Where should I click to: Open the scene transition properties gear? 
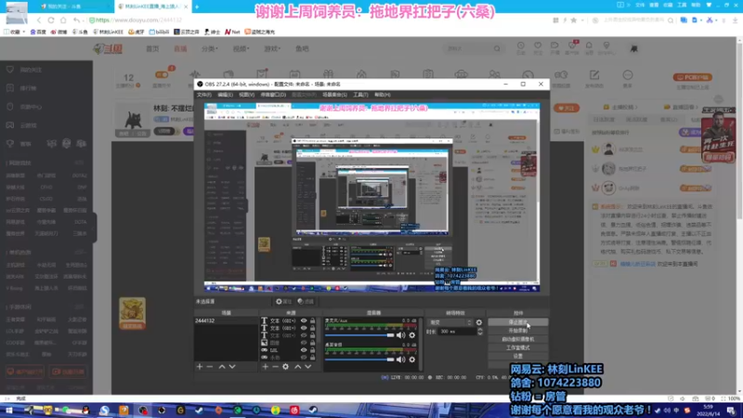pos(479,322)
